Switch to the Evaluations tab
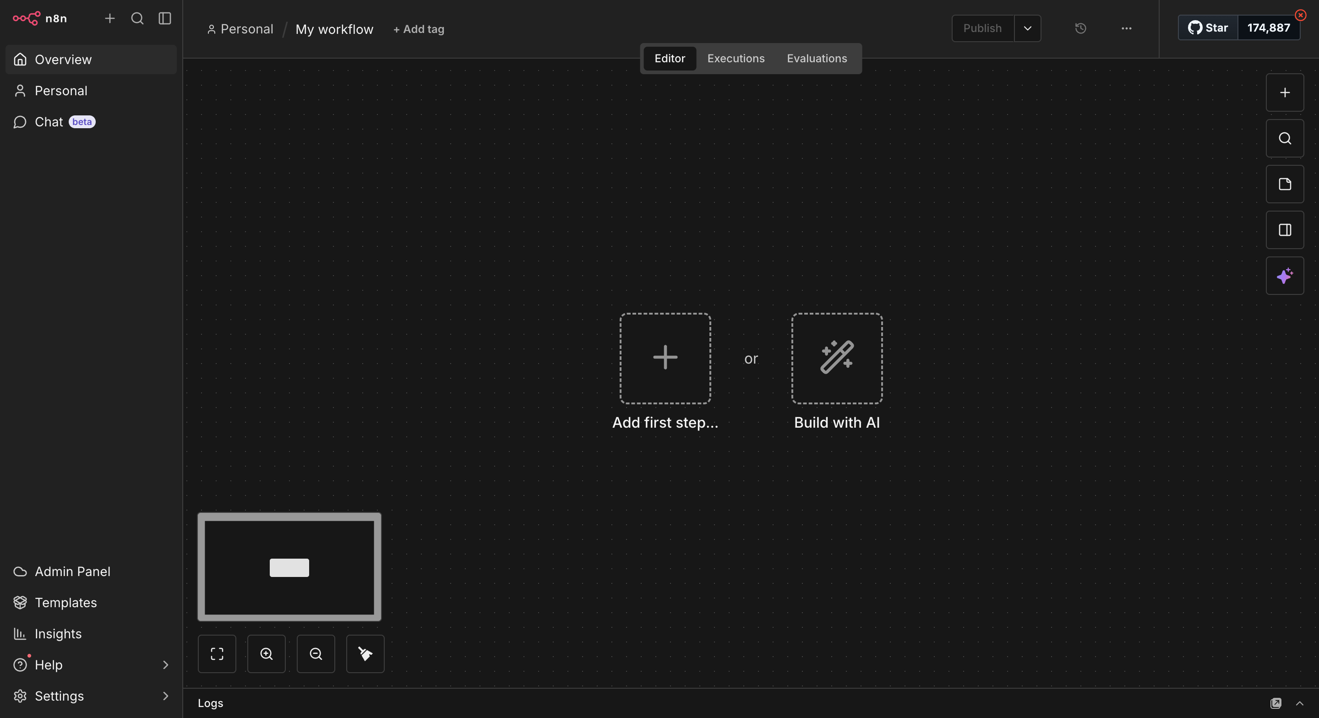 pyautogui.click(x=816, y=58)
